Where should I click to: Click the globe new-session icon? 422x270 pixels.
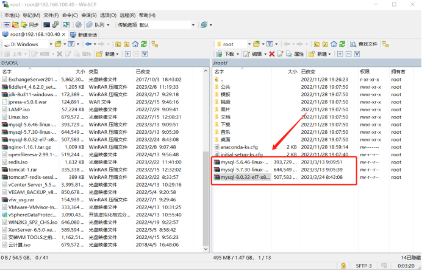tap(204, 25)
